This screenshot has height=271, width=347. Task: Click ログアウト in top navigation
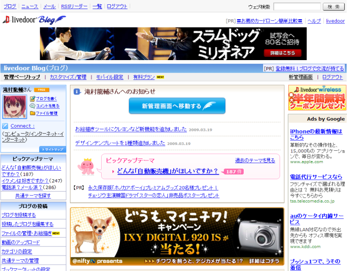click(117, 6)
